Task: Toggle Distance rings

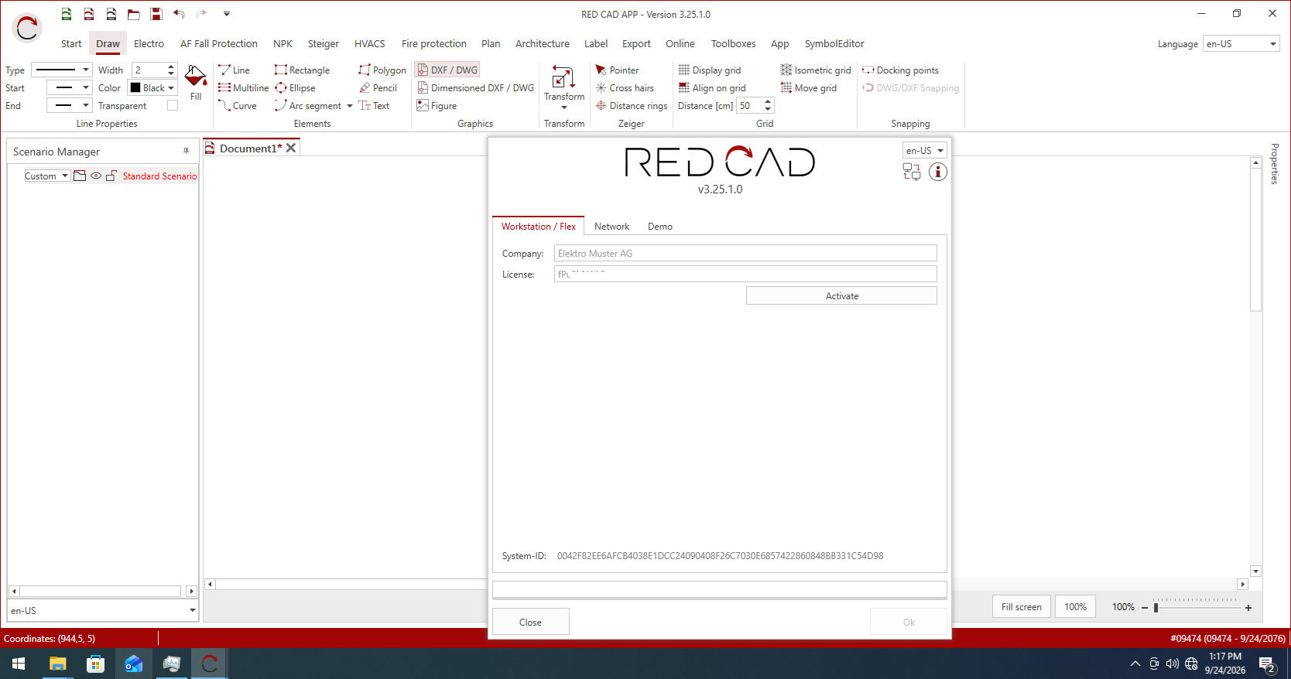Action: pyautogui.click(x=632, y=105)
